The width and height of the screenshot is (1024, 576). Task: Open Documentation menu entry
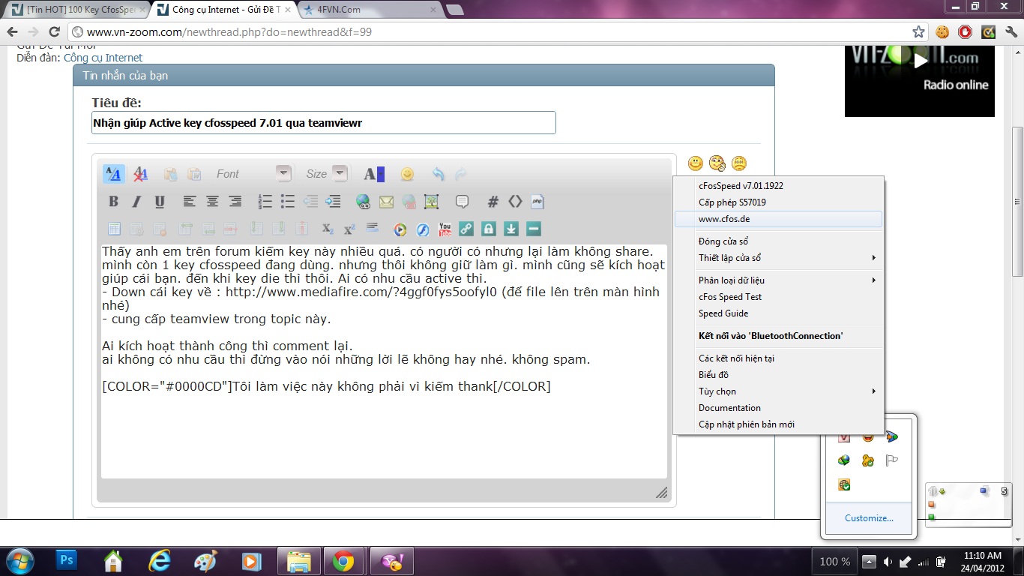pos(778,408)
